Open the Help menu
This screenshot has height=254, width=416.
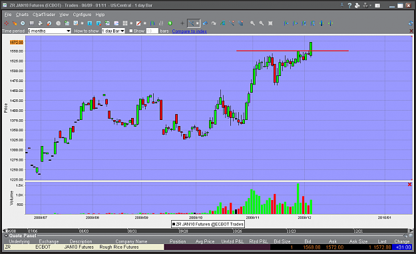point(100,15)
